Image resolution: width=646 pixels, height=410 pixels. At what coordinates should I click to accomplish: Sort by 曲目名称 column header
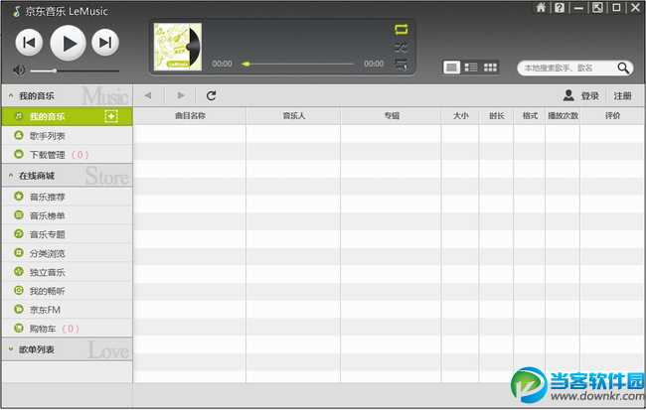pos(190,116)
